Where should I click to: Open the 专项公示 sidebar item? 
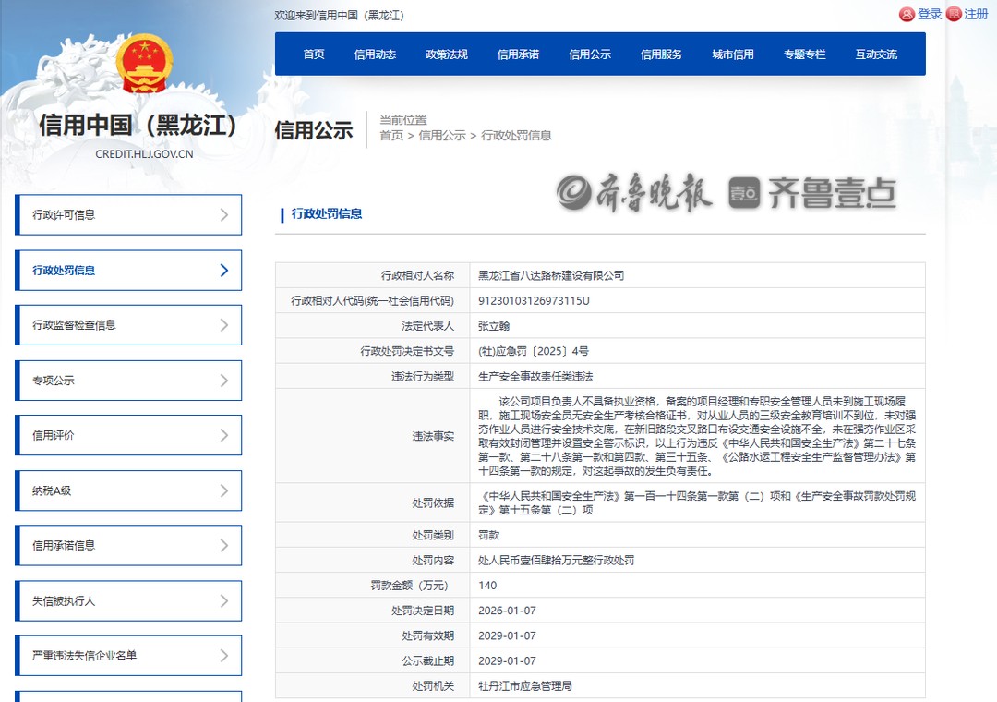point(128,381)
